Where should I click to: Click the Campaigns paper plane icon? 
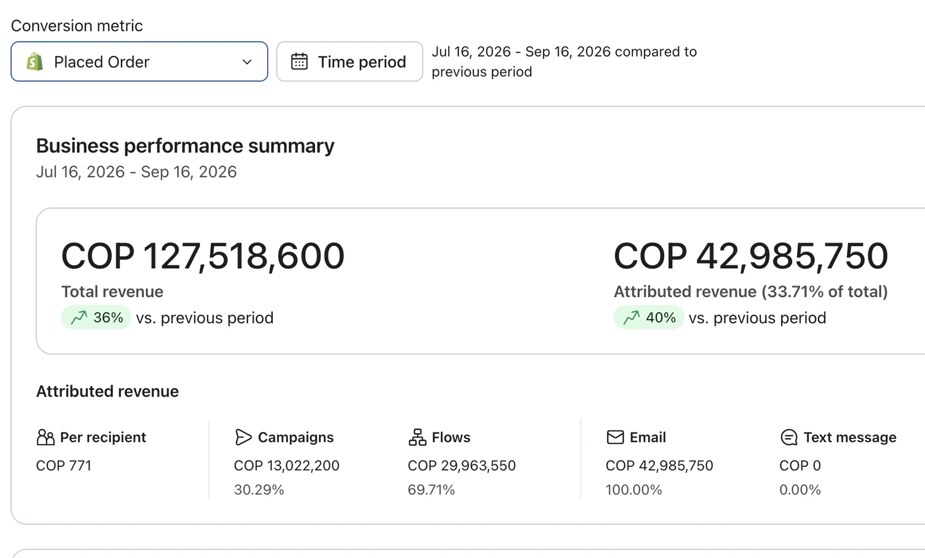(243, 437)
